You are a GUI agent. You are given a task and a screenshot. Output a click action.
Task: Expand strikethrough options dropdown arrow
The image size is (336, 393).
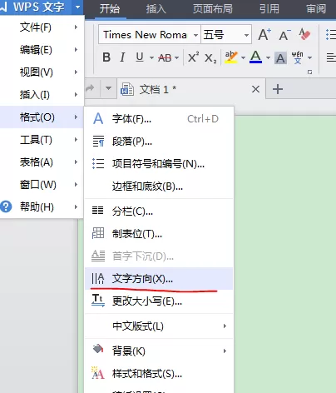(177, 57)
